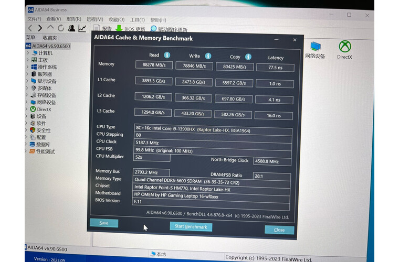Click the Save button
The image size is (399, 262).
[x=104, y=223]
